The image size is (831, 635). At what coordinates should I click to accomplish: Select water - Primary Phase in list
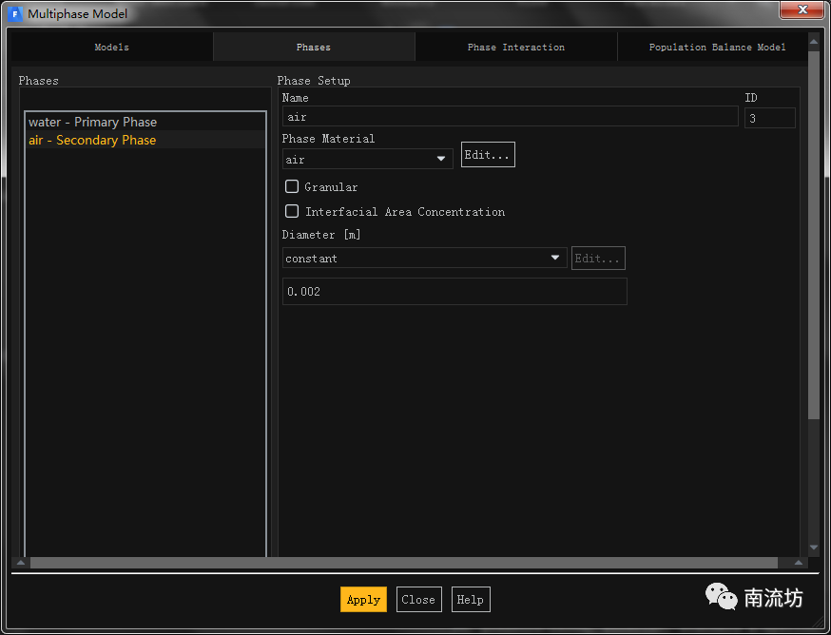point(92,123)
